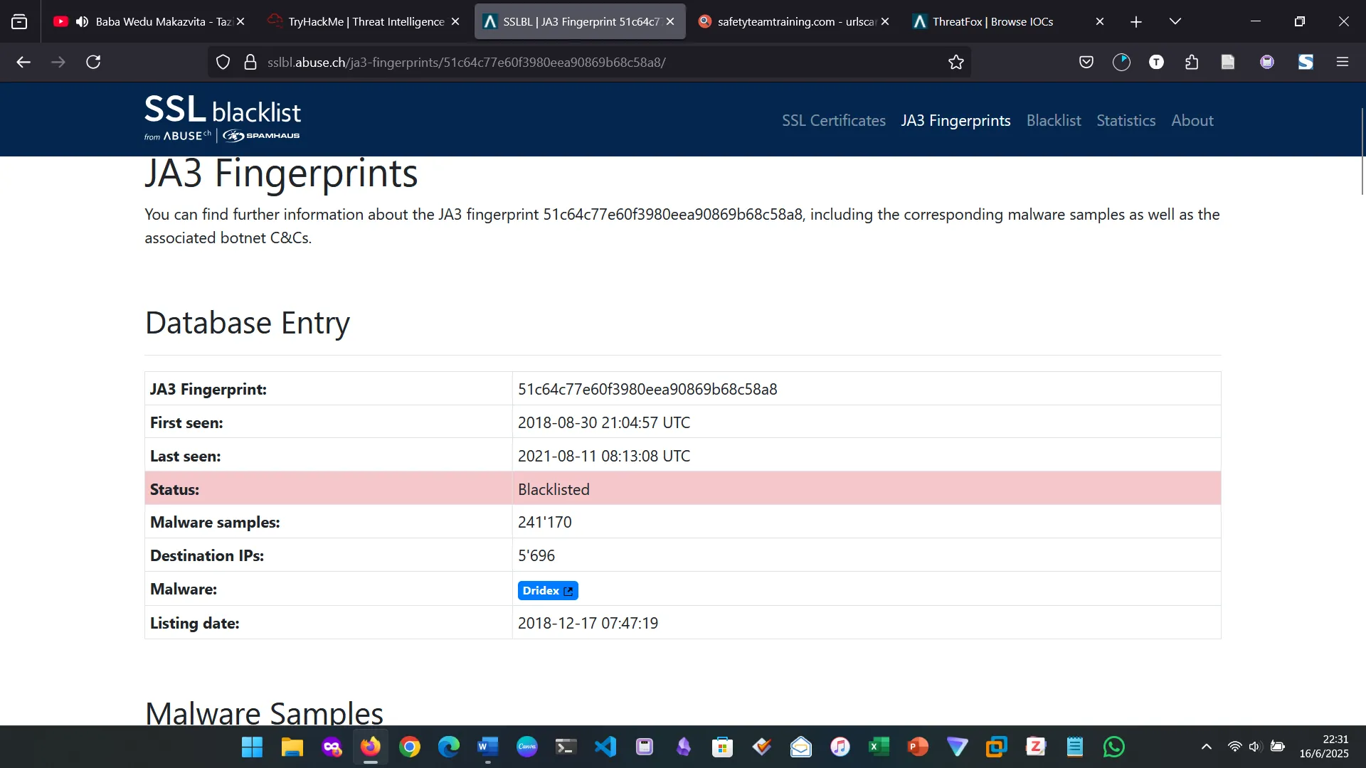The width and height of the screenshot is (1366, 768).
Task: Go back to previous page
Action: [23, 63]
